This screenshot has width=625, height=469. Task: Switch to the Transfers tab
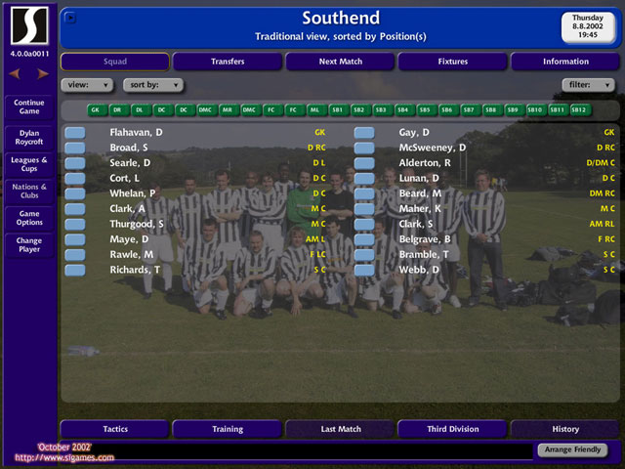coord(228,62)
